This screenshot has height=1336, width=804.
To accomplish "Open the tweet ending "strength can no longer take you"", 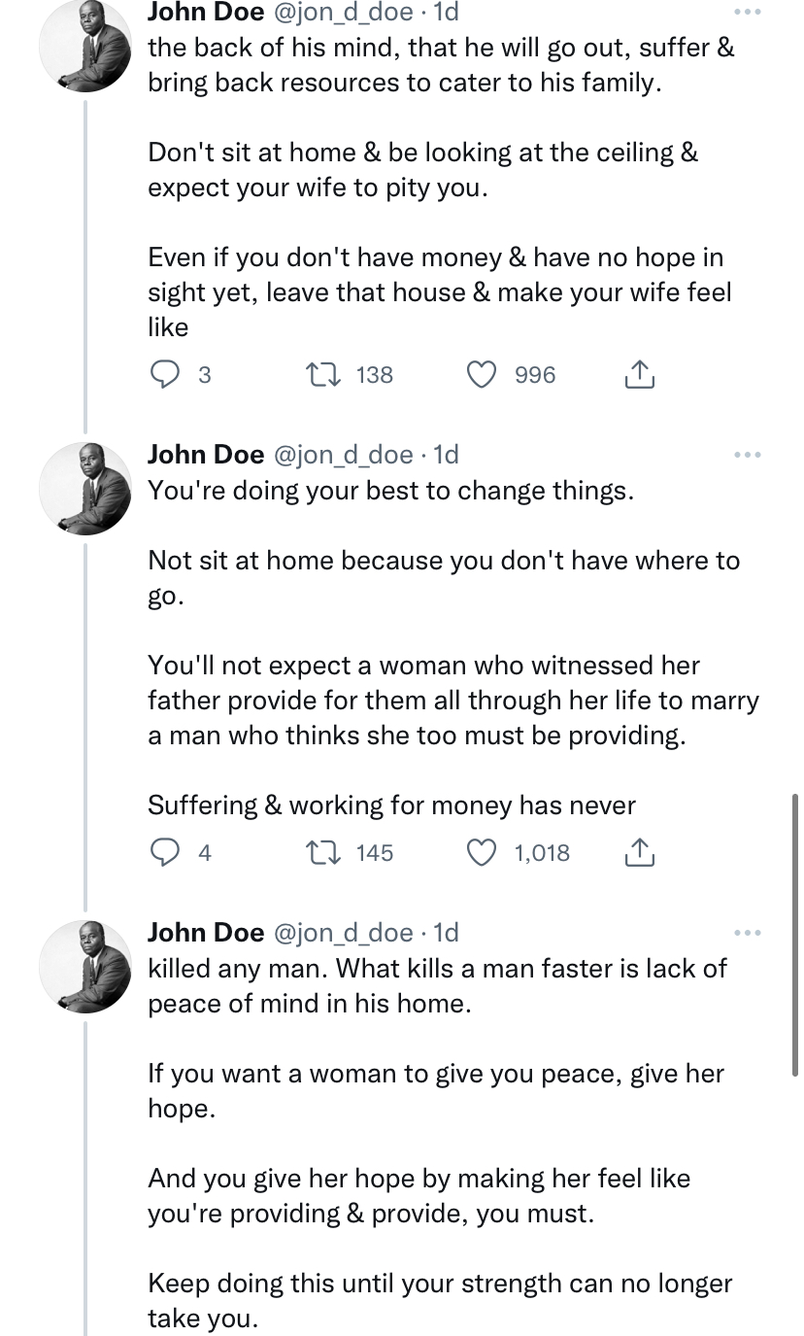I will (x=439, y=1299).
